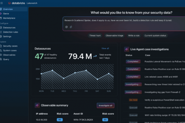Click the Tuesday data point on chart

pyautogui.click(x=52, y=70)
